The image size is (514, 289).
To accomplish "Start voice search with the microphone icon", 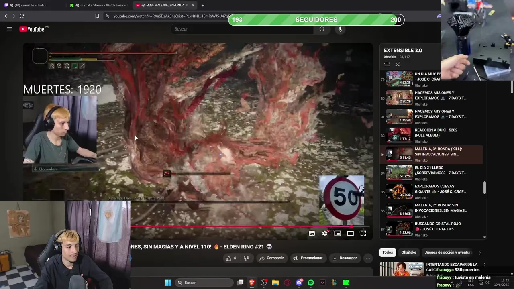I will (x=340, y=29).
